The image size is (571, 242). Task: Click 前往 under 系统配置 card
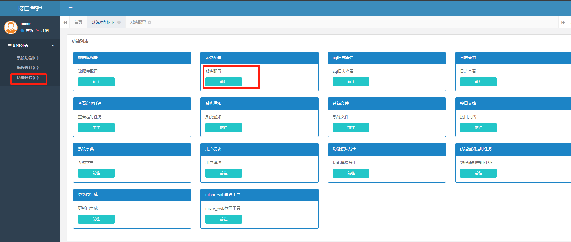point(224,82)
